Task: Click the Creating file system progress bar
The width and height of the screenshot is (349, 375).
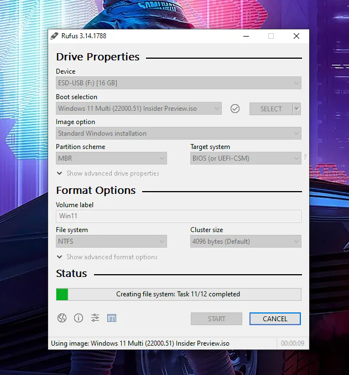Action: tap(179, 294)
